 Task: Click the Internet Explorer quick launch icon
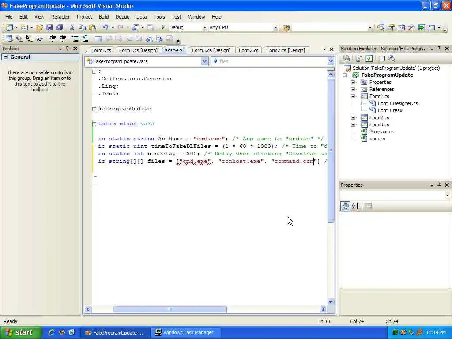(52, 333)
